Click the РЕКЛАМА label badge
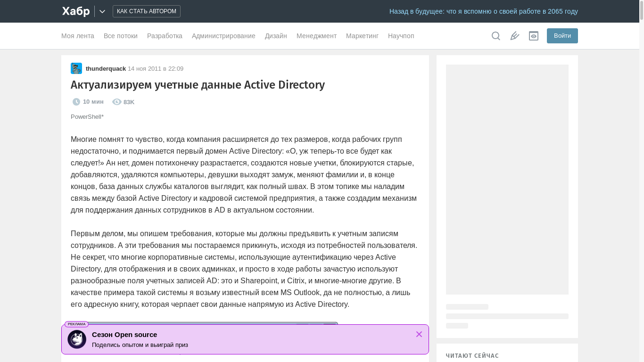 click(x=76, y=324)
